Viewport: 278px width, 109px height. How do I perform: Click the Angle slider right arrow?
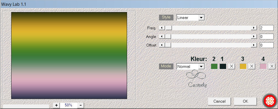[254, 37]
